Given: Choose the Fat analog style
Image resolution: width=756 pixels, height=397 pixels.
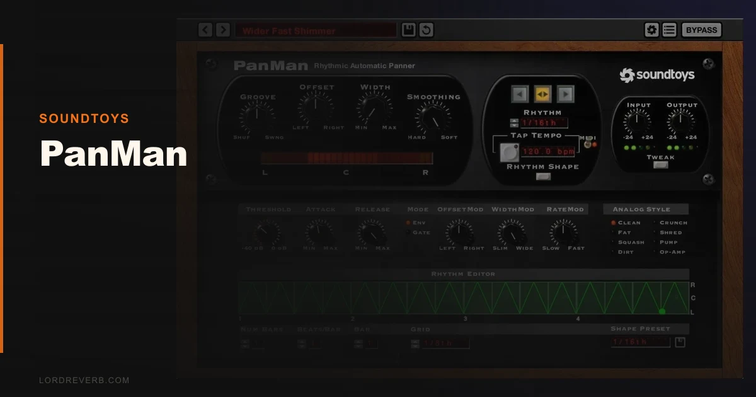Looking at the screenshot, I should pyautogui.click(x=621, y=233).
